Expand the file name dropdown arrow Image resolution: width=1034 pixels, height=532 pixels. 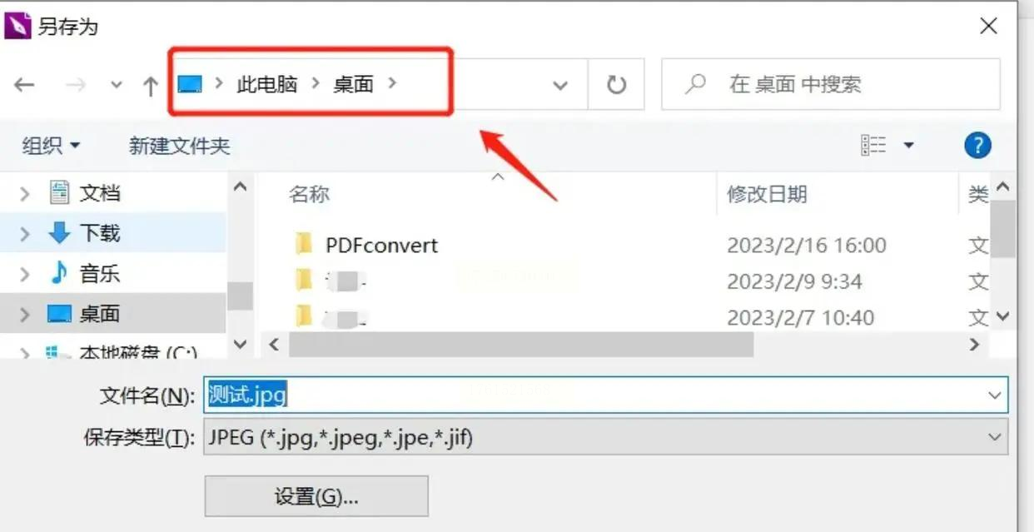pos(994,395)
